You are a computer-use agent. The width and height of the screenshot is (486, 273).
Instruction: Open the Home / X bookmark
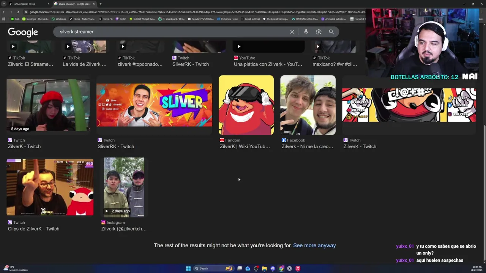(106, 19)
